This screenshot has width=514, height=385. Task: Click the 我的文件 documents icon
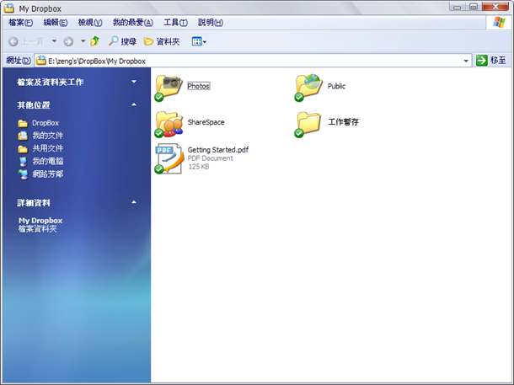point(23,136)
